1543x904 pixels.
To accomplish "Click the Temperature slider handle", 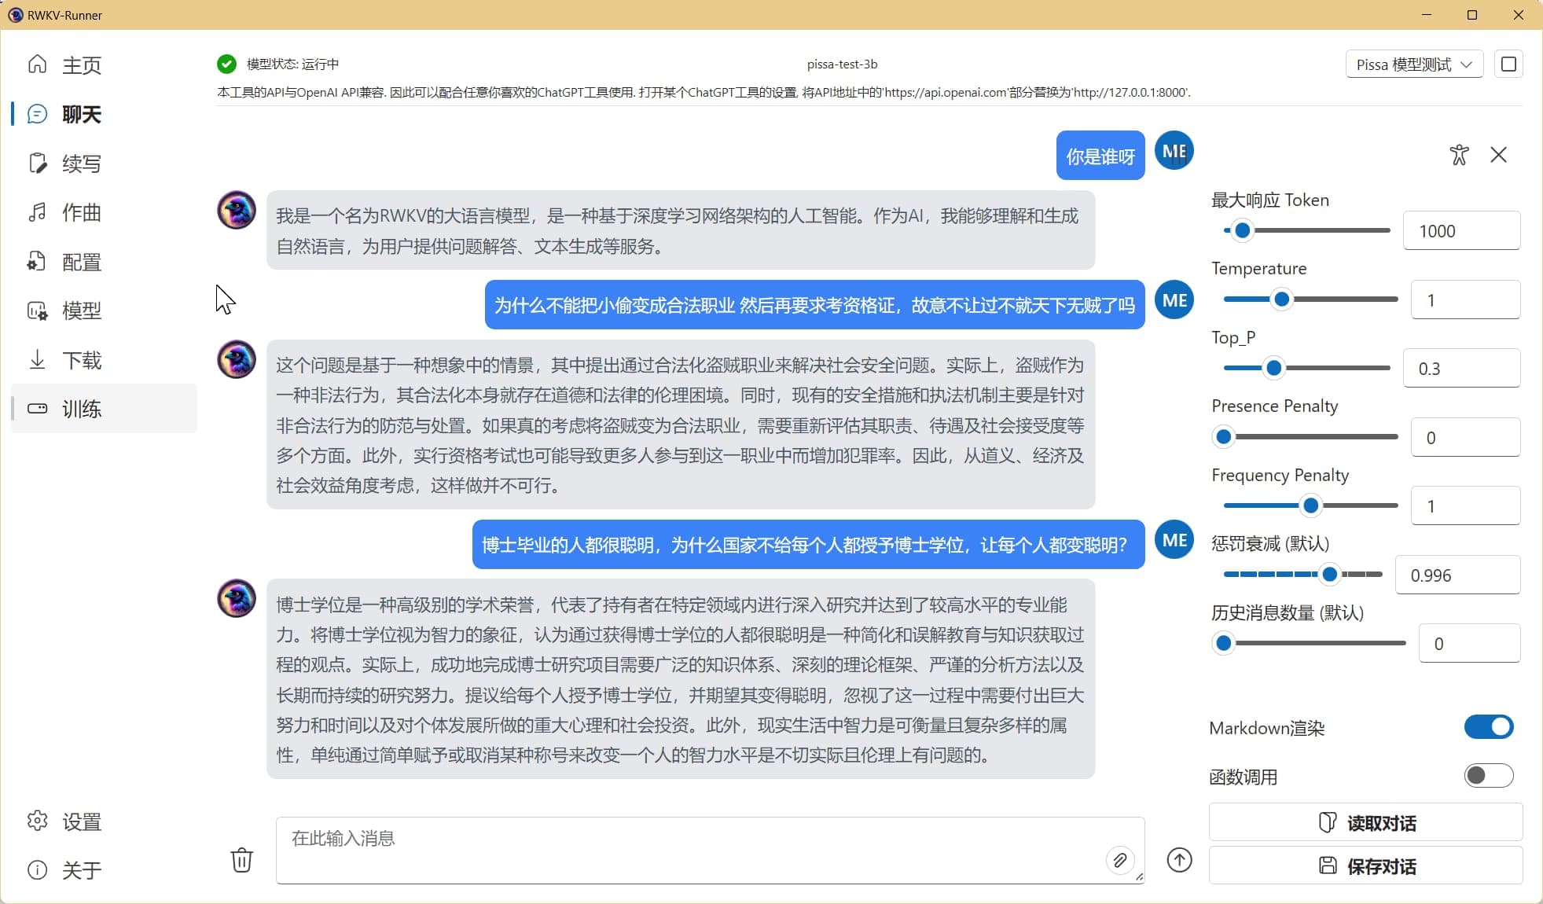I will tap(1281, 299).
